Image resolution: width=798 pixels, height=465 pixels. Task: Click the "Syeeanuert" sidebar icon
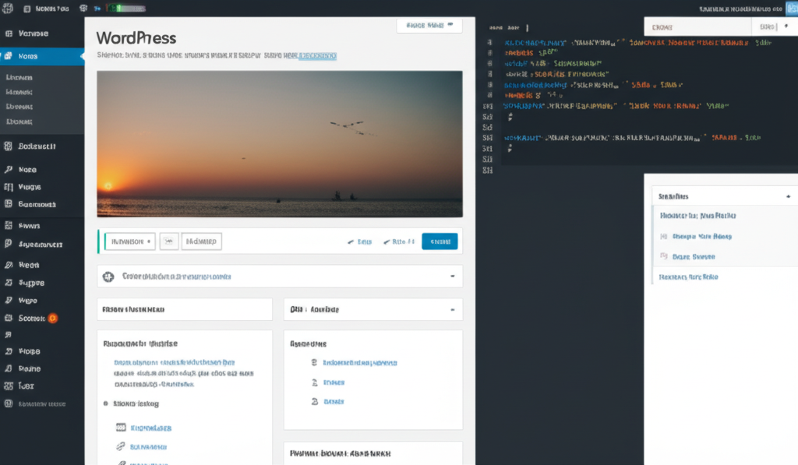click(8, 244)
